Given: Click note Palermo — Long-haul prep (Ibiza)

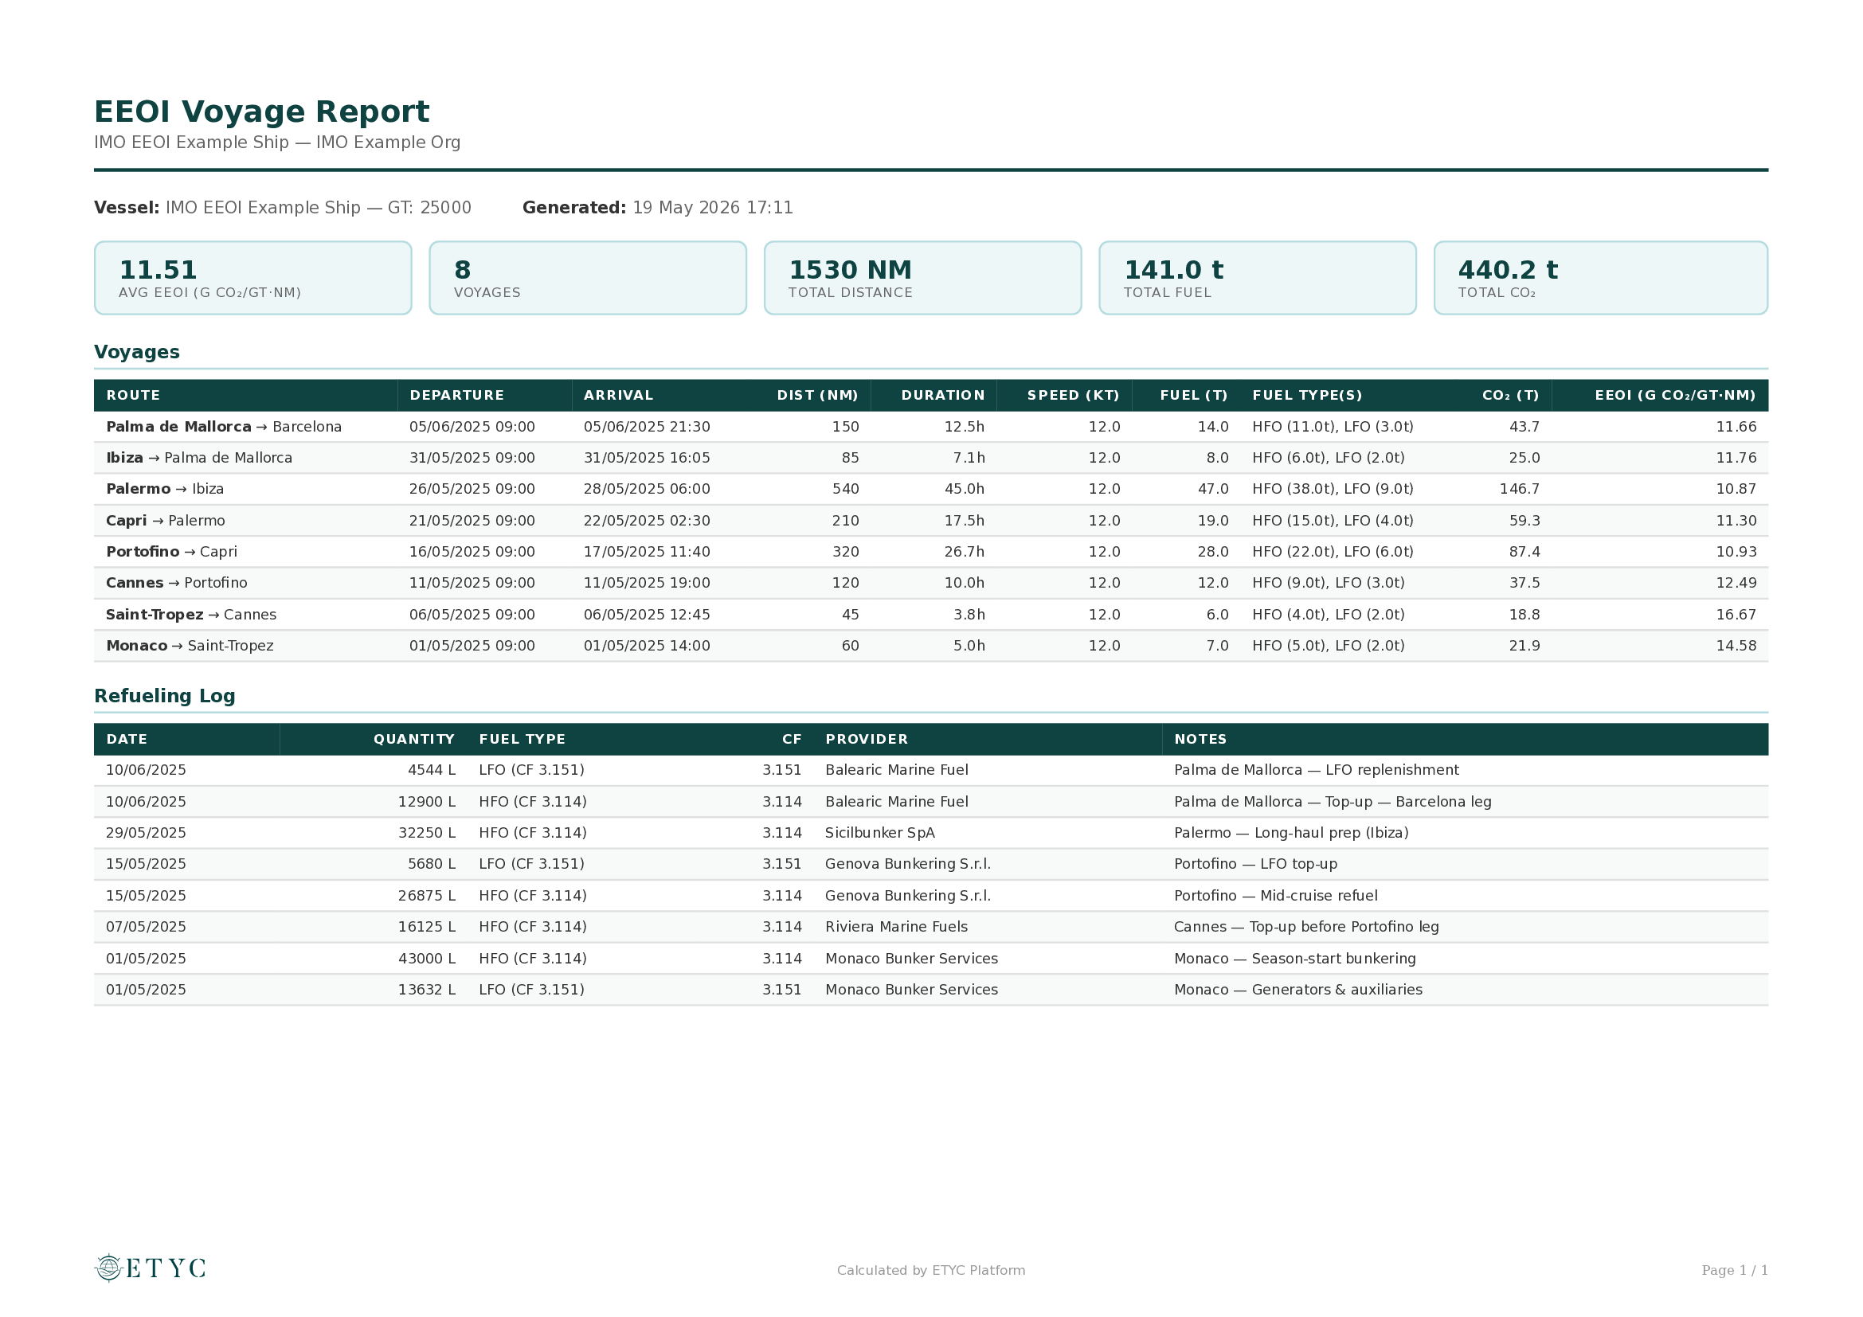Looking at the screenshot, I should click(x=1291, y=833).
